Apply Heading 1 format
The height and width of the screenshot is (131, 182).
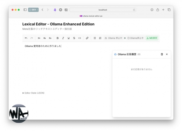tap(39, 38)
